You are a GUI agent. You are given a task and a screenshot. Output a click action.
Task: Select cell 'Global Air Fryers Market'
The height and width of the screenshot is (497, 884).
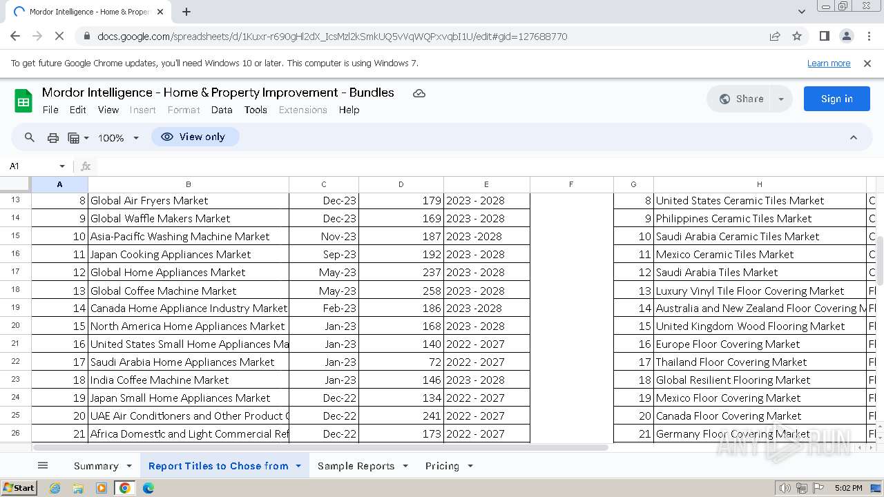189,201
